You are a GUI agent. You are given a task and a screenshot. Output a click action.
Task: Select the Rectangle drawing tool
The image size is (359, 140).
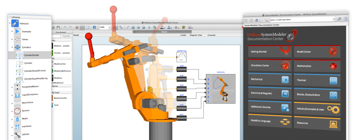click(133, 27)
